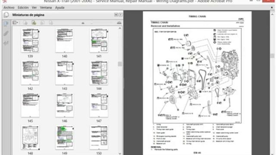The width and height of the screenshot is (276, 155).
Task: Click the third page icon in thumbnails toolbar
Action: (42, 23)
